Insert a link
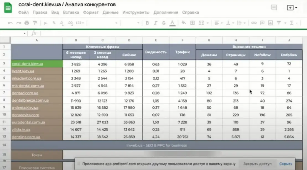307x170 pixels. pyautogui.click(x=254, y=23)
